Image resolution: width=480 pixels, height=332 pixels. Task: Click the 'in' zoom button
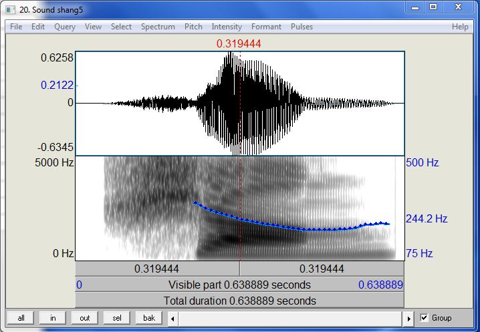(x=53, y=318)
